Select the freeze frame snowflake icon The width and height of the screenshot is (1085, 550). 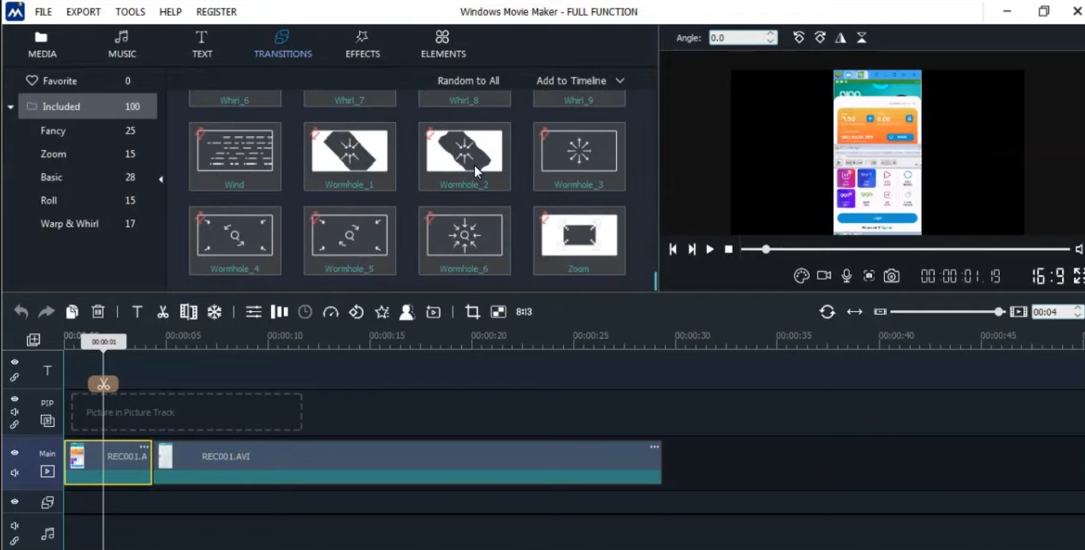point(214,312)
